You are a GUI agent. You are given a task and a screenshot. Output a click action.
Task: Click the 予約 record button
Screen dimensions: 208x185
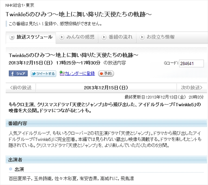pyautogui.click(x=106, y=73)
